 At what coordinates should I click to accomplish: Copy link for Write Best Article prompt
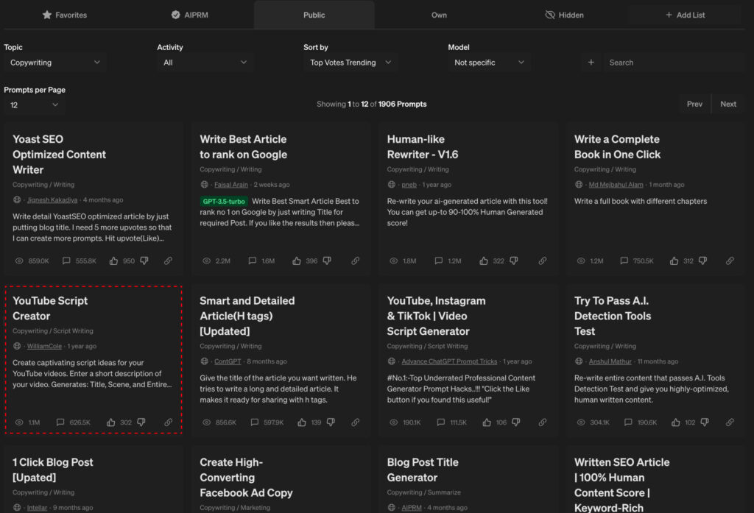356,261
